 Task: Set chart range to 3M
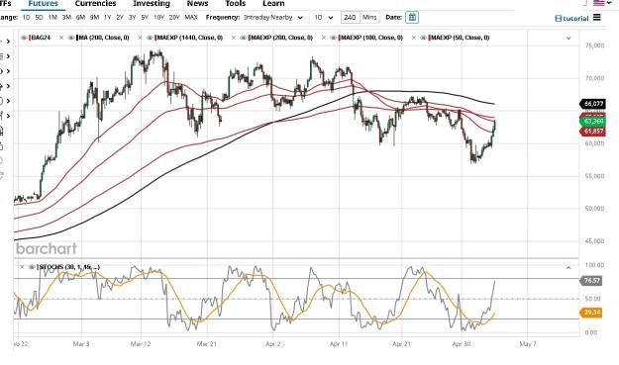[x=66, y=18]
